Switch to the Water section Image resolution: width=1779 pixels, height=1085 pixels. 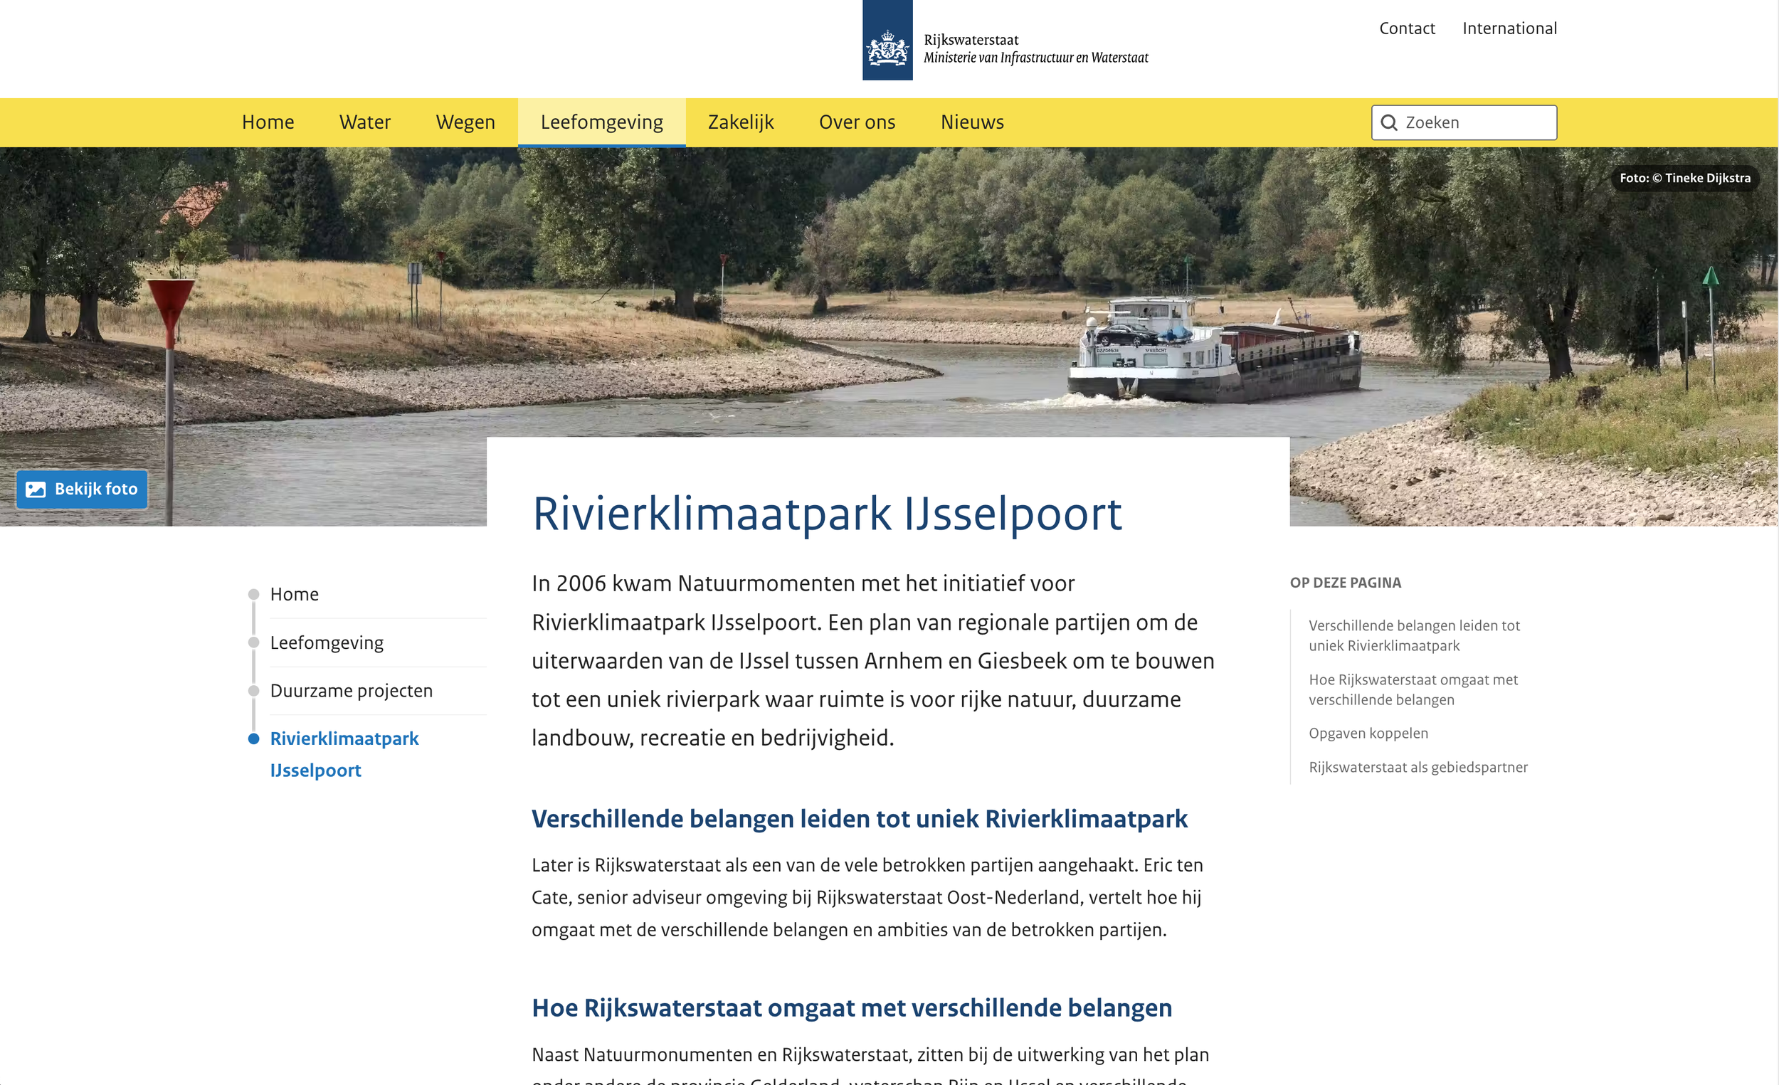[x=364, y=122]
